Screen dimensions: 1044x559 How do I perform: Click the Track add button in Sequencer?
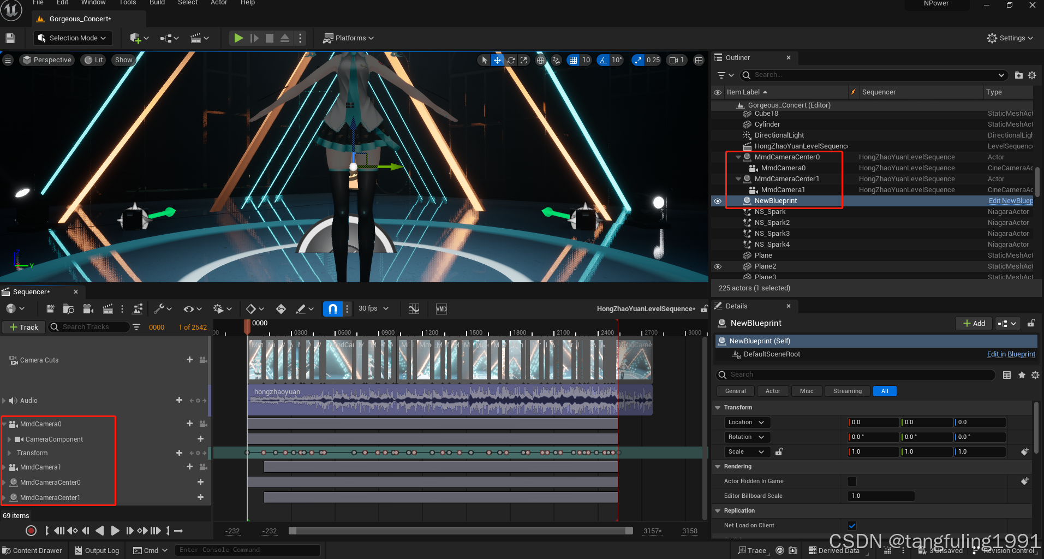tap(23, 327)
